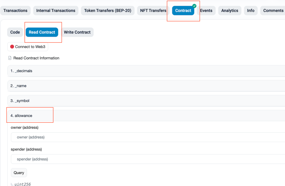This screenshot has height=186, width=285.
Task: Switch to Write Contract section
Action: click(x=77, y=32)
